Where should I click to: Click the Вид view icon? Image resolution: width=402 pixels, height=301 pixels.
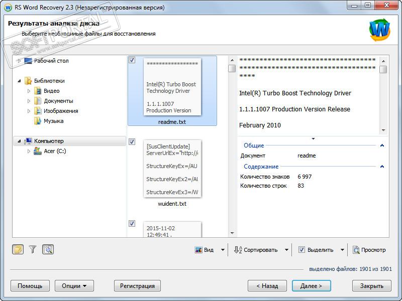(198, 250)
